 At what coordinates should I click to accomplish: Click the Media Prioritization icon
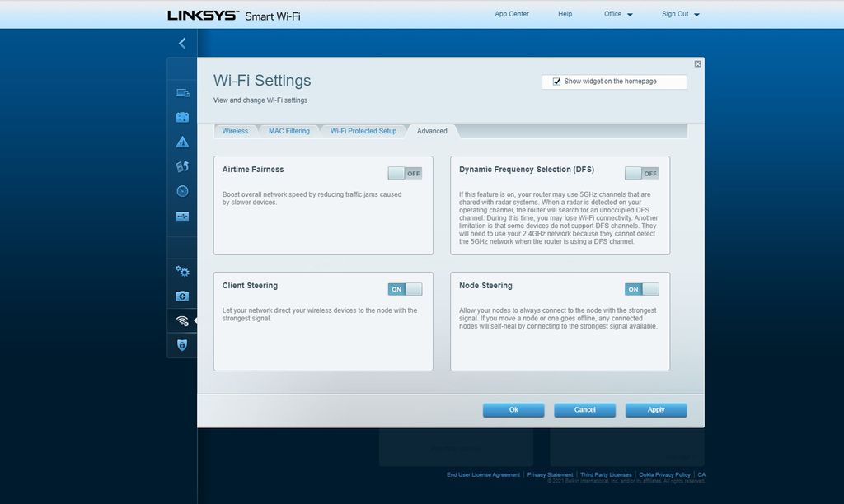182,166
